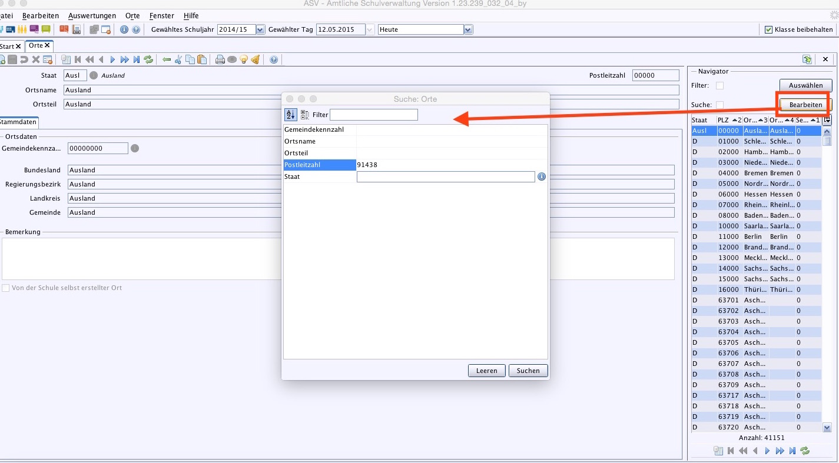Click the paste clipboard icon
The height and width of the screenshot is (463, 839).
click(202, 59)
